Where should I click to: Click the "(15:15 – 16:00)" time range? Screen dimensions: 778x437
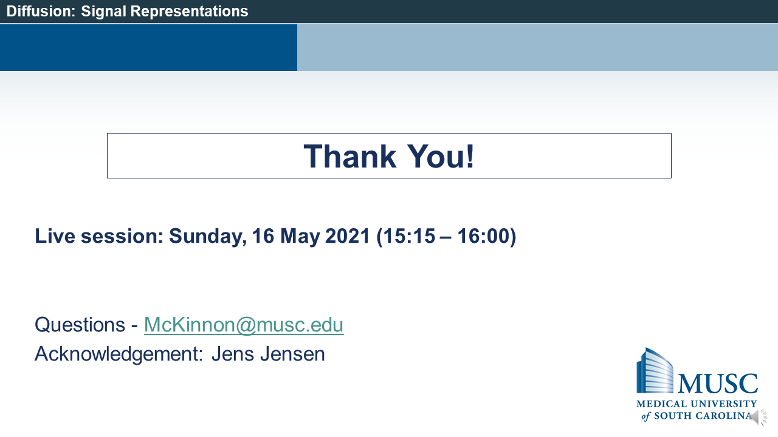pyautogui.click(x=446, y=236)
